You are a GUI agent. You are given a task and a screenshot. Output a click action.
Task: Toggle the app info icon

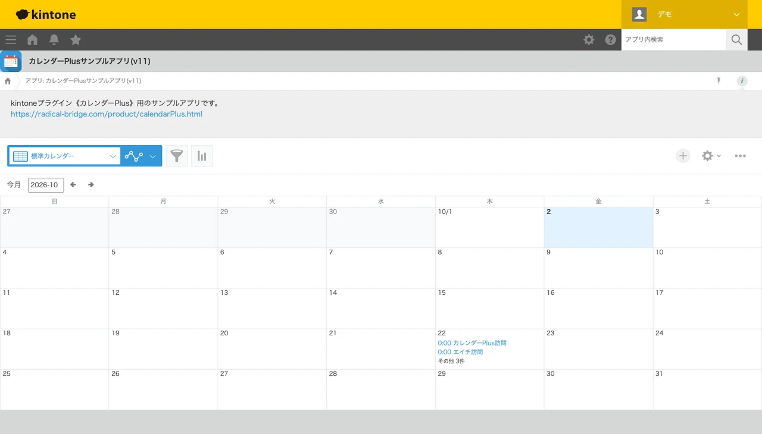[742, 81]
